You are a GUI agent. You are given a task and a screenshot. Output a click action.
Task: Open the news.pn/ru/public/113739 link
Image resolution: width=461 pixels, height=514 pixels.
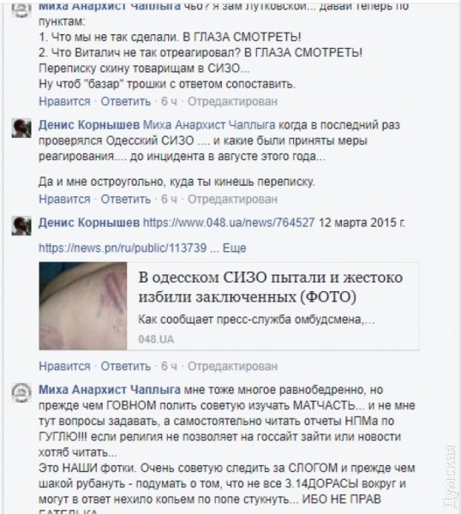[123, 248]
